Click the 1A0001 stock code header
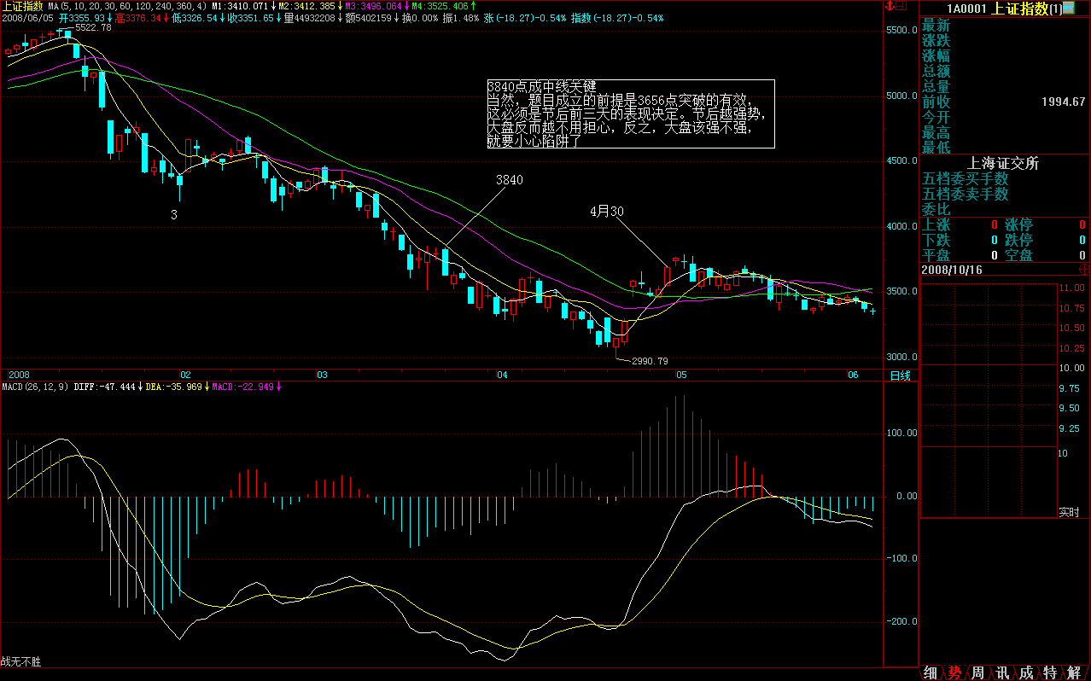Screen dimensions: 1091x681 tap(966, 9)
